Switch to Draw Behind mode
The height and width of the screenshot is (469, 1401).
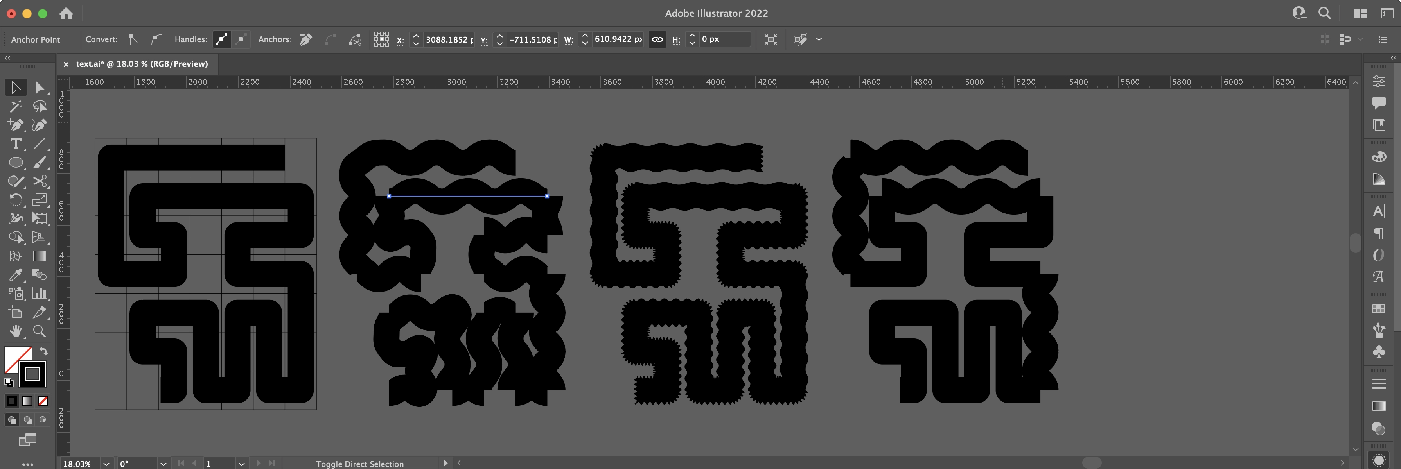click(x=27, y=419)
